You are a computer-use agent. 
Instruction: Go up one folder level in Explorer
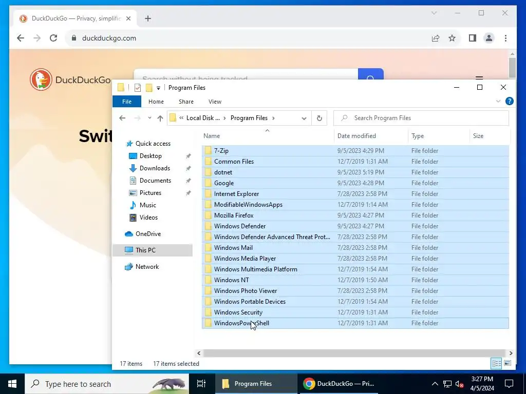[x=160, y=118]
